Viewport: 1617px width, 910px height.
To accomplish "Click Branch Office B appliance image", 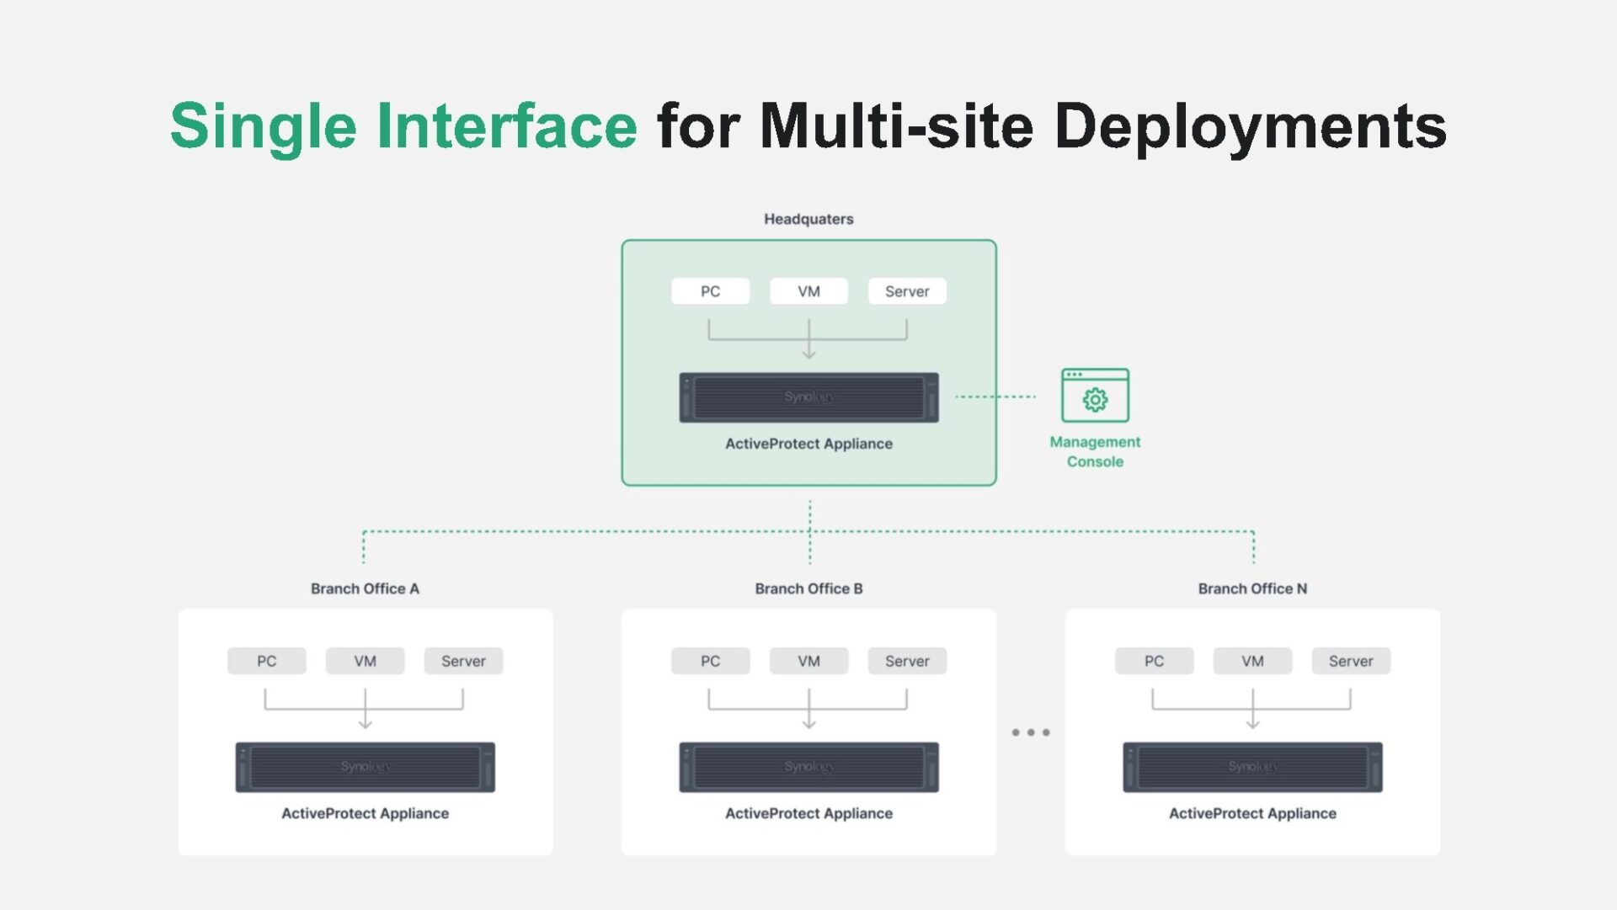I will tap(808, 767).
